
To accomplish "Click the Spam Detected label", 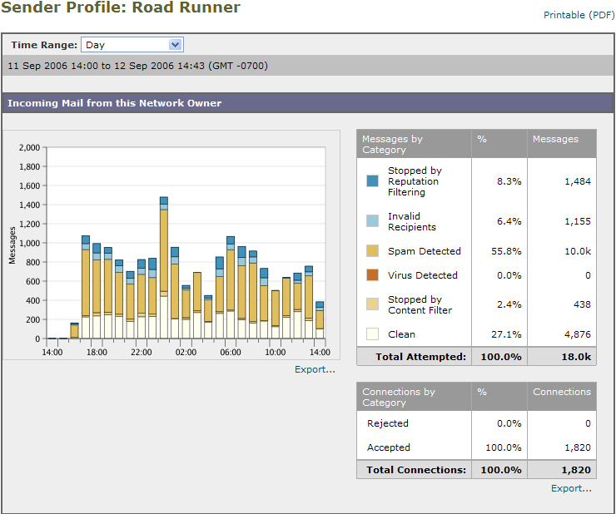I will (x=425, y=251).
